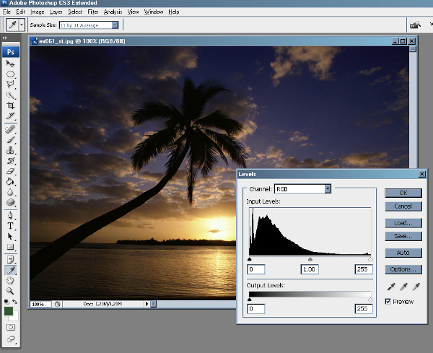Click the white background color swatch

[x=15, y=318]
